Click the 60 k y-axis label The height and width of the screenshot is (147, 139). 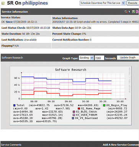tap(17, 78)
